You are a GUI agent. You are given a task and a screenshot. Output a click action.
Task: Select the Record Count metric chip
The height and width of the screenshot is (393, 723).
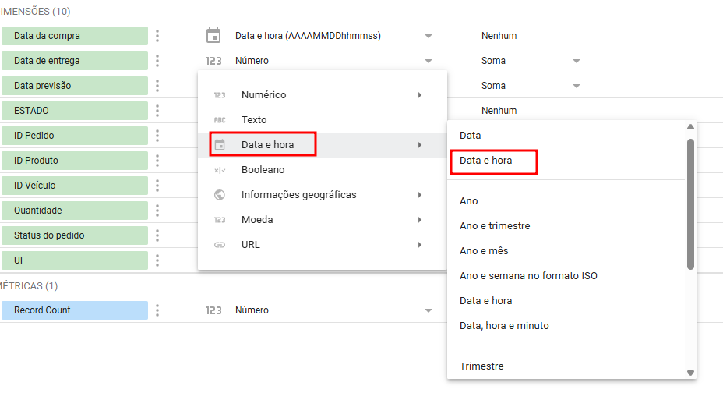click(x=75, y=310)
